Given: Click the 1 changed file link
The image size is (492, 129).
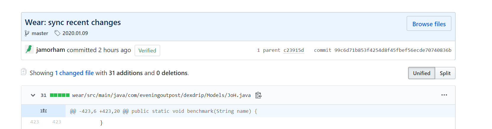Looking at the screenshot, I should tap(74, 73).
